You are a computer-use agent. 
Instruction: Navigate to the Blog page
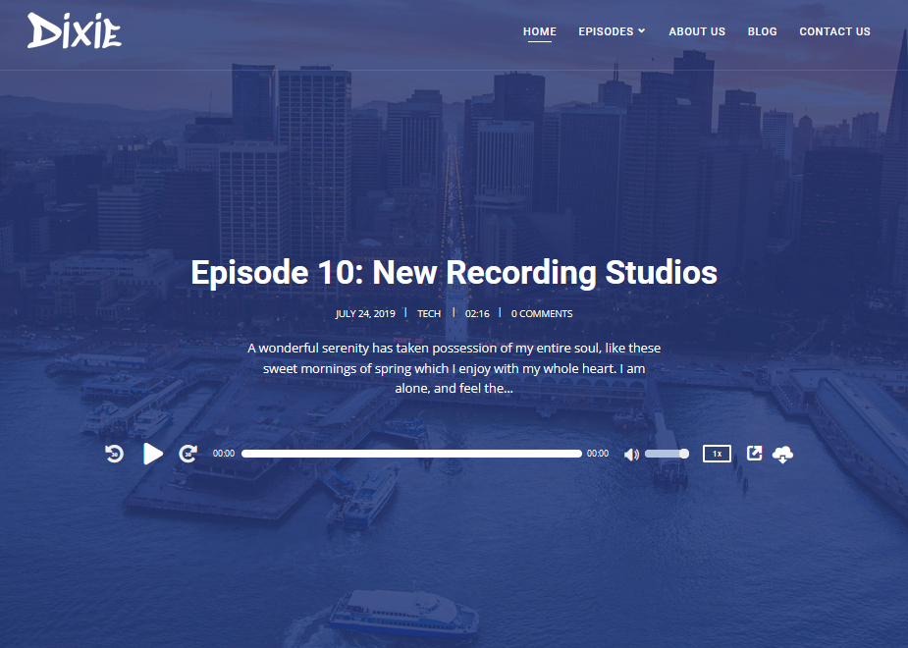(x=762, y=31)
